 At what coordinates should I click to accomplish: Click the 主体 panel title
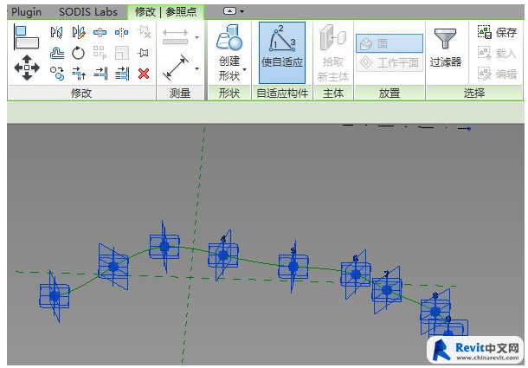coord(333,93)
